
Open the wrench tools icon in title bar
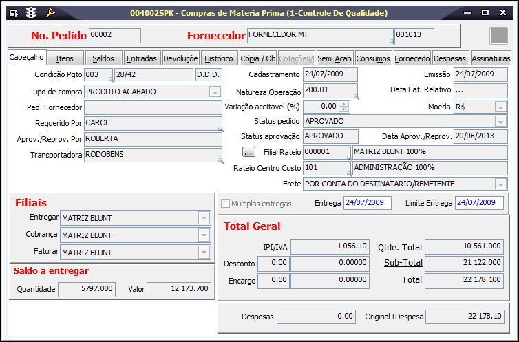[50, 13]
